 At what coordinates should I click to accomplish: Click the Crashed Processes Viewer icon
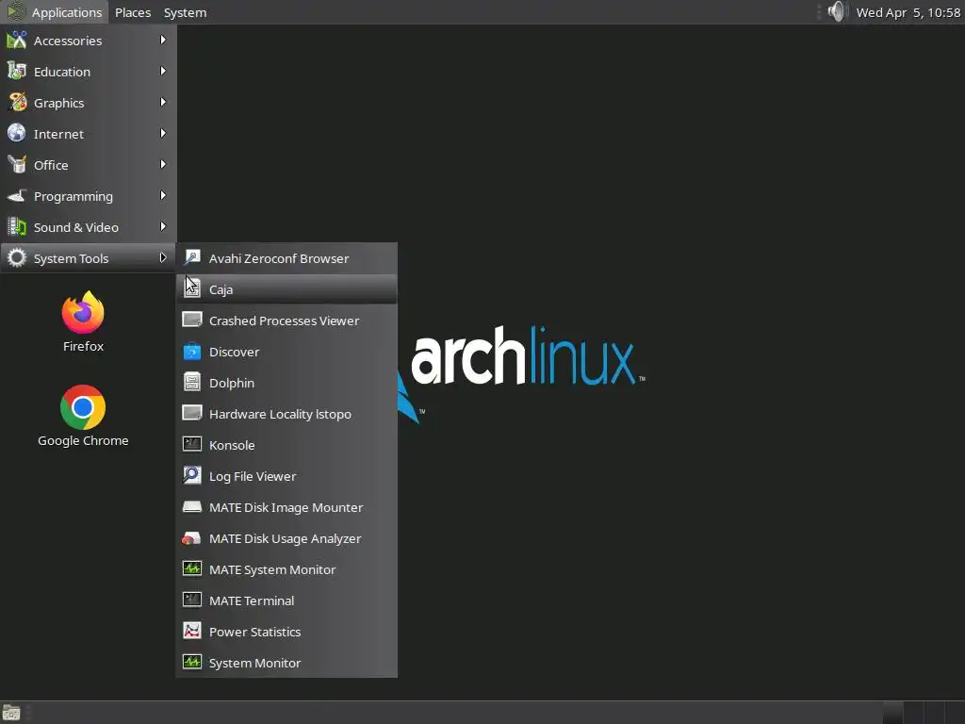(192, 321)
